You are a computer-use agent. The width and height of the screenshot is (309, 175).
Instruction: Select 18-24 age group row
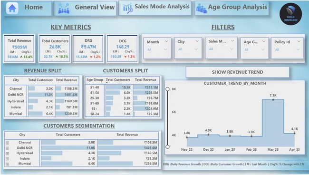pyautogui.click(x=122, y=114)
